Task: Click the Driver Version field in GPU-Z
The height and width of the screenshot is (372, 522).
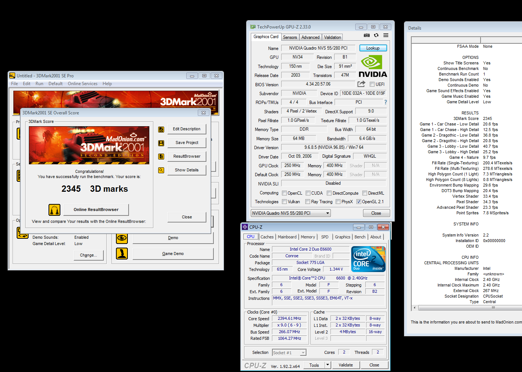Action: [x=334, y=147]
